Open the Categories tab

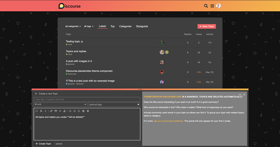click(x=125, y=26)
